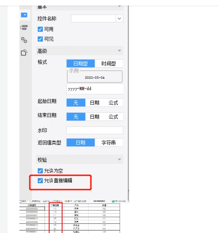218x233 pixels.
Task: Collapse the 高级 section
Action: coord(119,51)
